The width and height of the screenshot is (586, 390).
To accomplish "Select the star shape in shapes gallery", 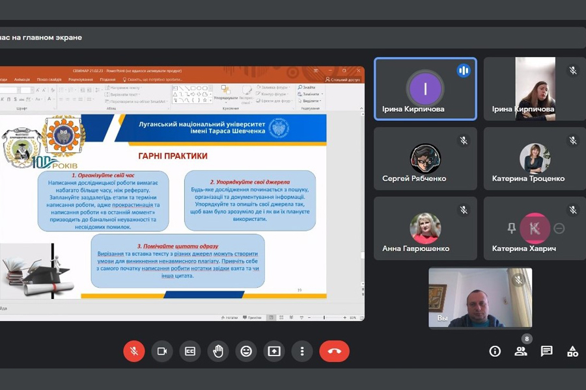I will click(205, 100).
